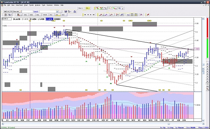Click the symbol entry field left of Search
The width and height of the screenshot is (210, 129).
(27, 11)
